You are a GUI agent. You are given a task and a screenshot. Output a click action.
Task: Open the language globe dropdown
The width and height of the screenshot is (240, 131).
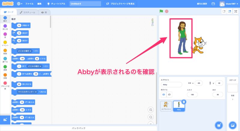click(x=19, y=4)
